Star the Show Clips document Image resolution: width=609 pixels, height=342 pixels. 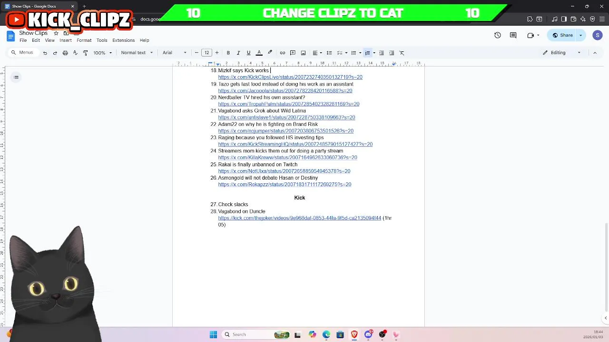(x=56, y=33)
